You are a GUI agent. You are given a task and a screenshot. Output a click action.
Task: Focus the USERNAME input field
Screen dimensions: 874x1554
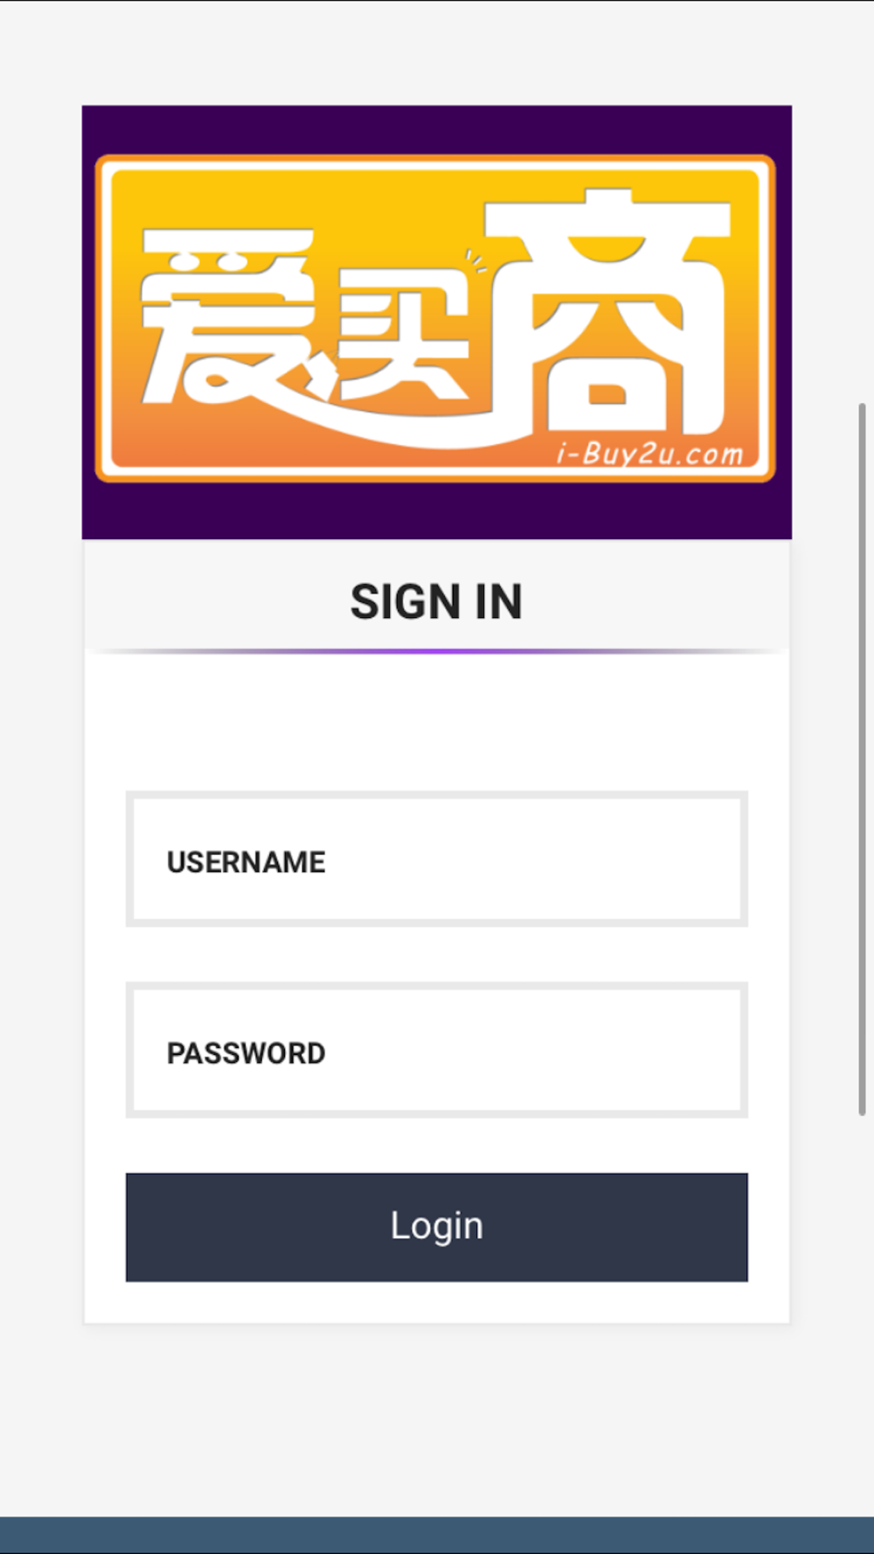click(437, 859)
